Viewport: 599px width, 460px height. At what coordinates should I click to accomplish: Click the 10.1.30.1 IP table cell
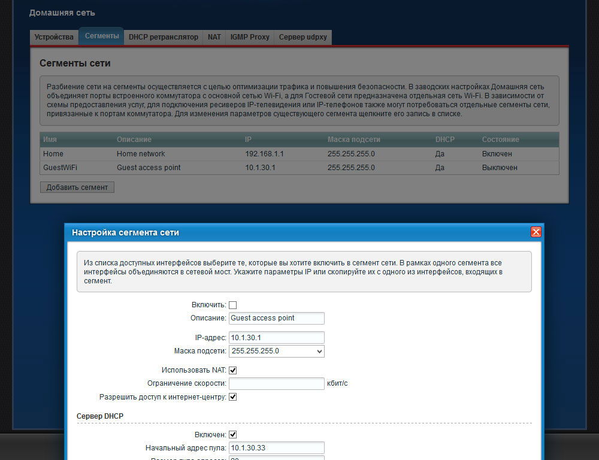(x=260, y=168)
